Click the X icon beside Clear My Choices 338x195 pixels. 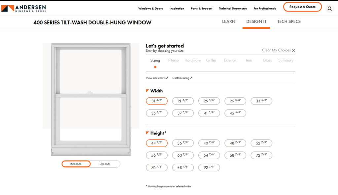(x=293, y=50)
